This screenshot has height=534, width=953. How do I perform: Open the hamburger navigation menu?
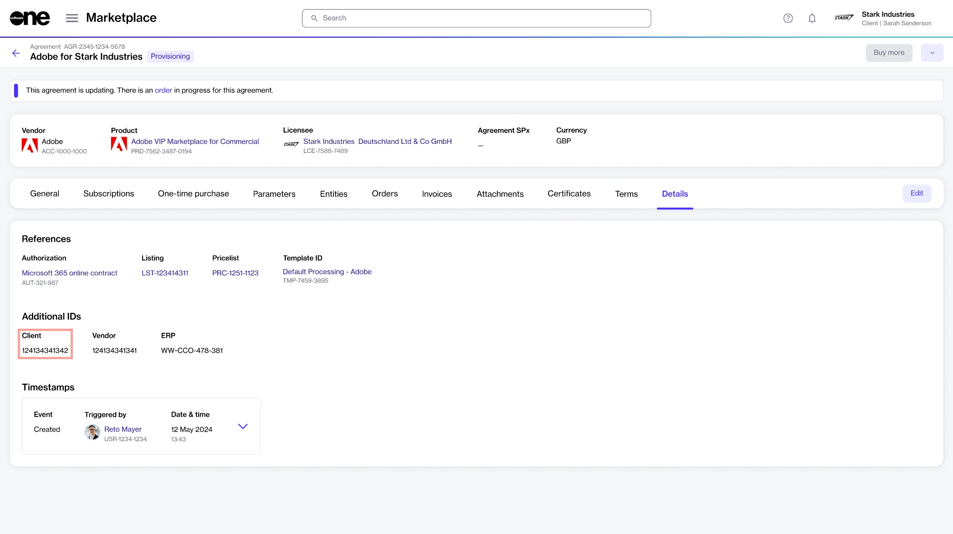(x=72, y=18)
